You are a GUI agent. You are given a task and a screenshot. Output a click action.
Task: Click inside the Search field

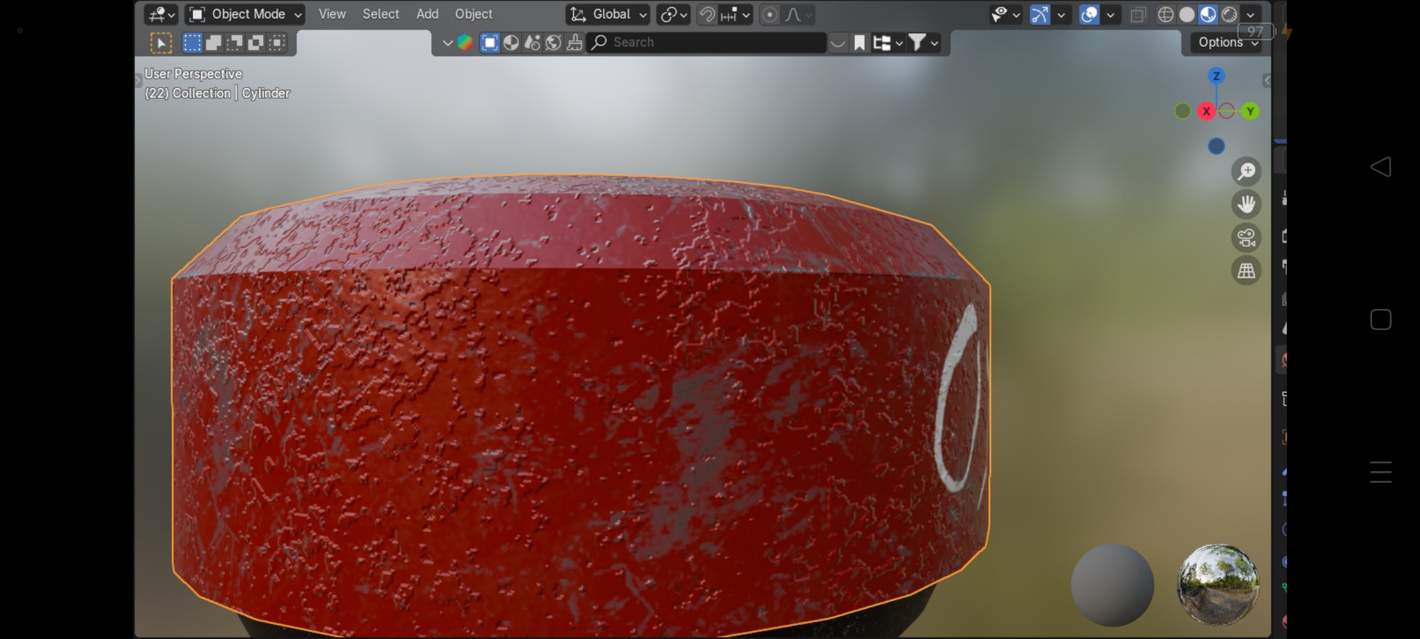(704, 42)
